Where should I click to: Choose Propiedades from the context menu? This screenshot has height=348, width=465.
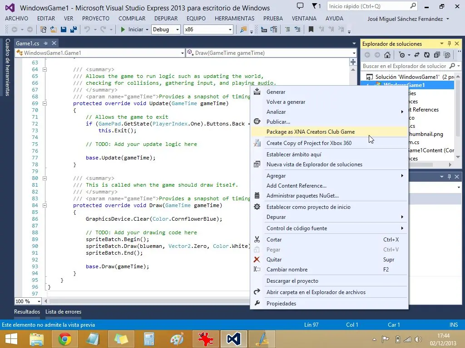(281, 304)
